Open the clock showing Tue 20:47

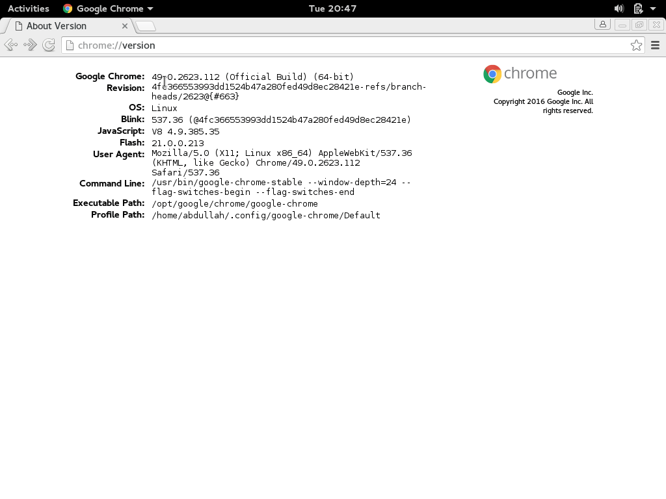click(x=332, y=8)
